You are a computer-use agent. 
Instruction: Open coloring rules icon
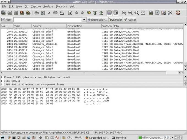tap(164, 13)
